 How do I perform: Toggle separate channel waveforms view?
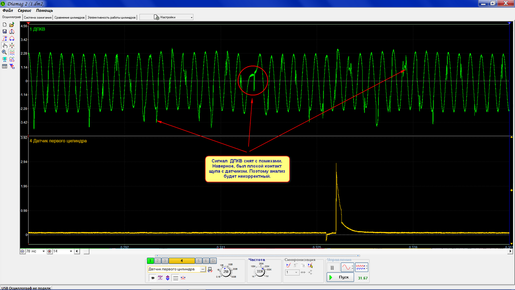pyautogui.click(x=12, y=52)
